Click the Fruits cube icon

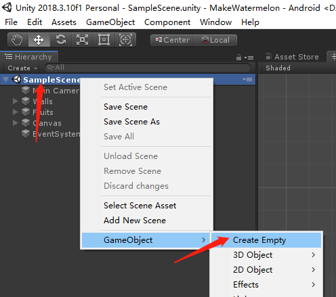pyautogui.click(x=26, y=112)
